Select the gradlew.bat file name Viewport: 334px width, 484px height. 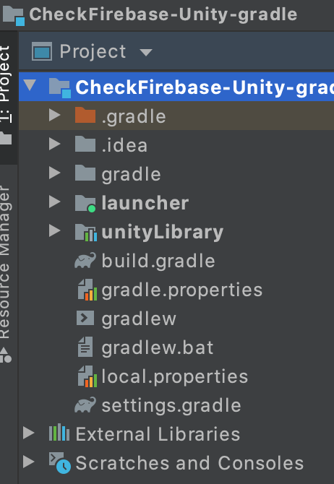158,347
